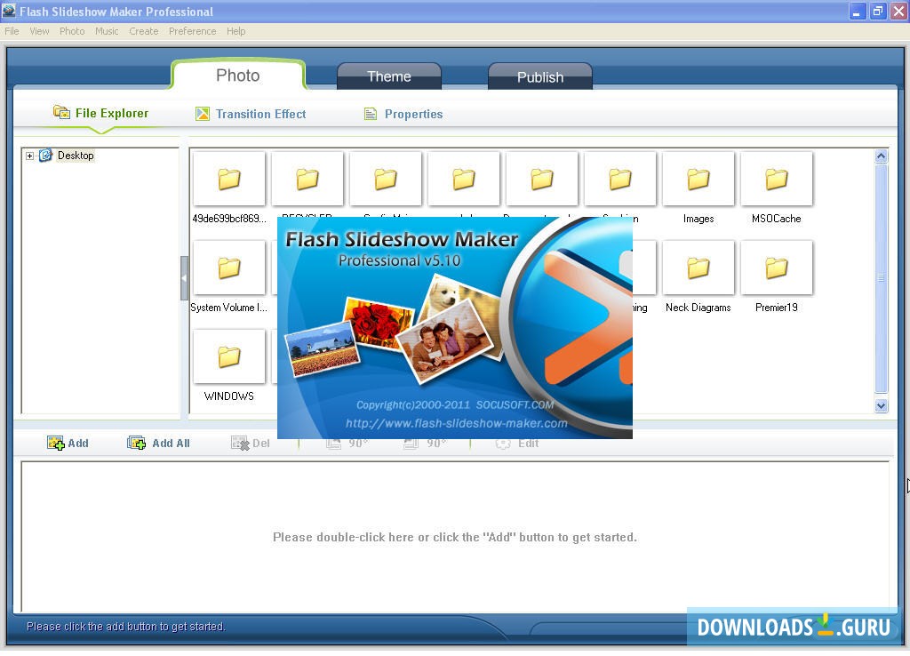
Task: Close the Flash Slideshow Maker window
Action: point(899,11)
